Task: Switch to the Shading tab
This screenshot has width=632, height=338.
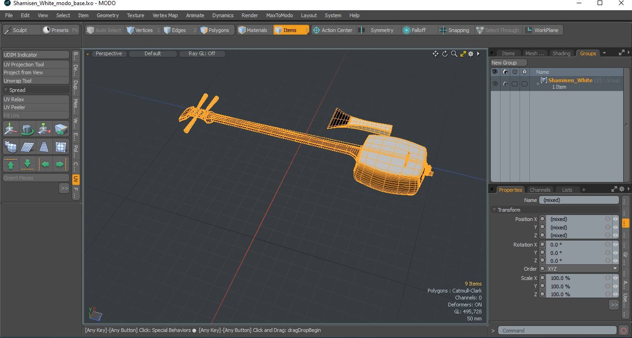Action: point(561,53)
